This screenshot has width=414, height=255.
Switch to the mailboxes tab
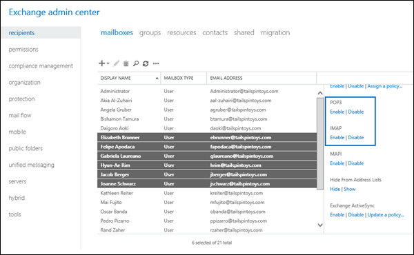click(x=117, y=32)
